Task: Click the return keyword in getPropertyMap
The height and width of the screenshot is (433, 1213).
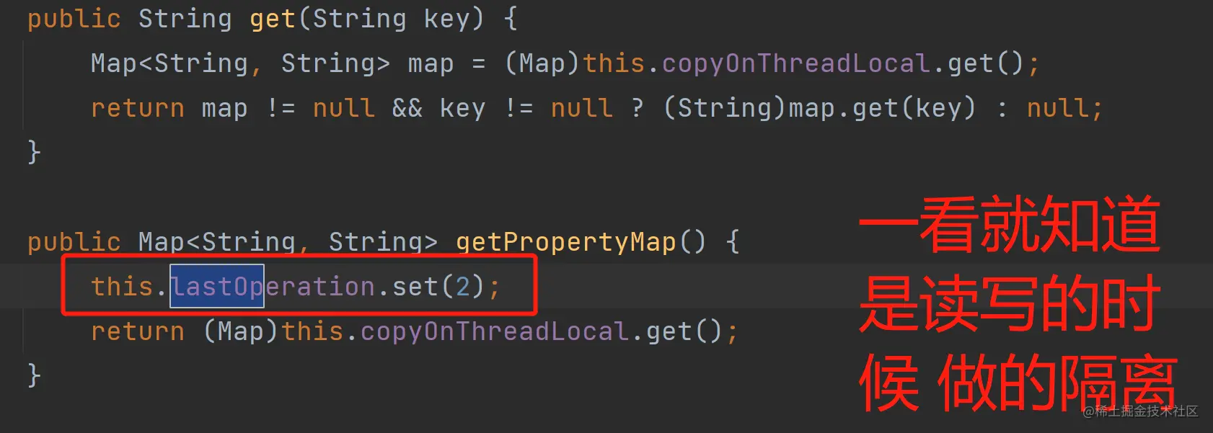Action: [x=138, y=332]
